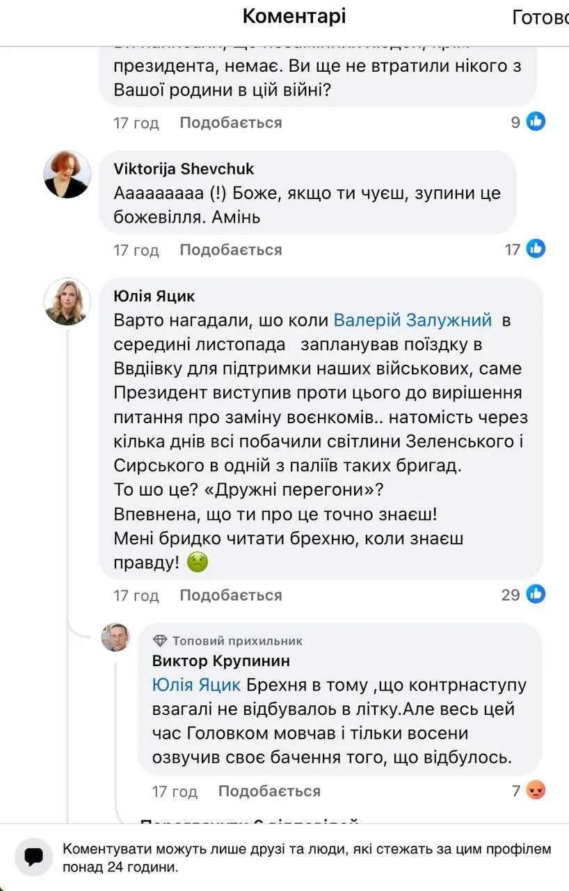Image resolution: width=569 pixels, height=891 pixels.
Task: Open Виктор Крупинин's small avatar
Action: 115,637
